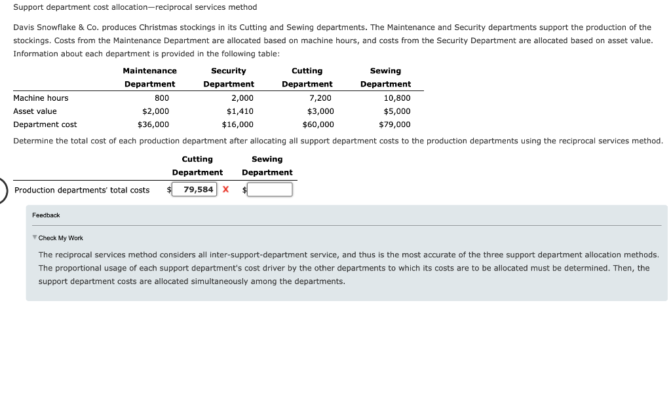Select the Maintenance Department column header
This screenshot has height=396, width=671.
click(149, 77)
